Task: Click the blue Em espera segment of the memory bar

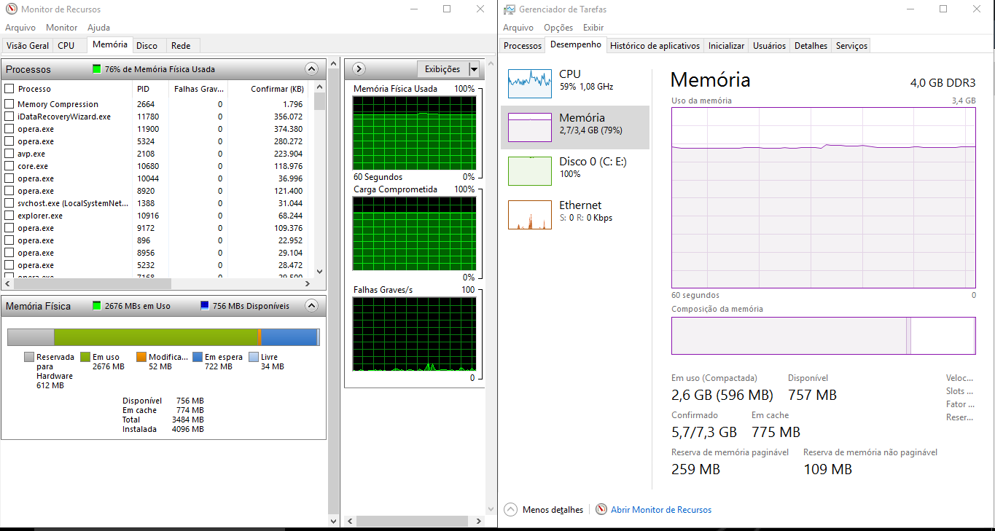Action: tap(289, 337)
